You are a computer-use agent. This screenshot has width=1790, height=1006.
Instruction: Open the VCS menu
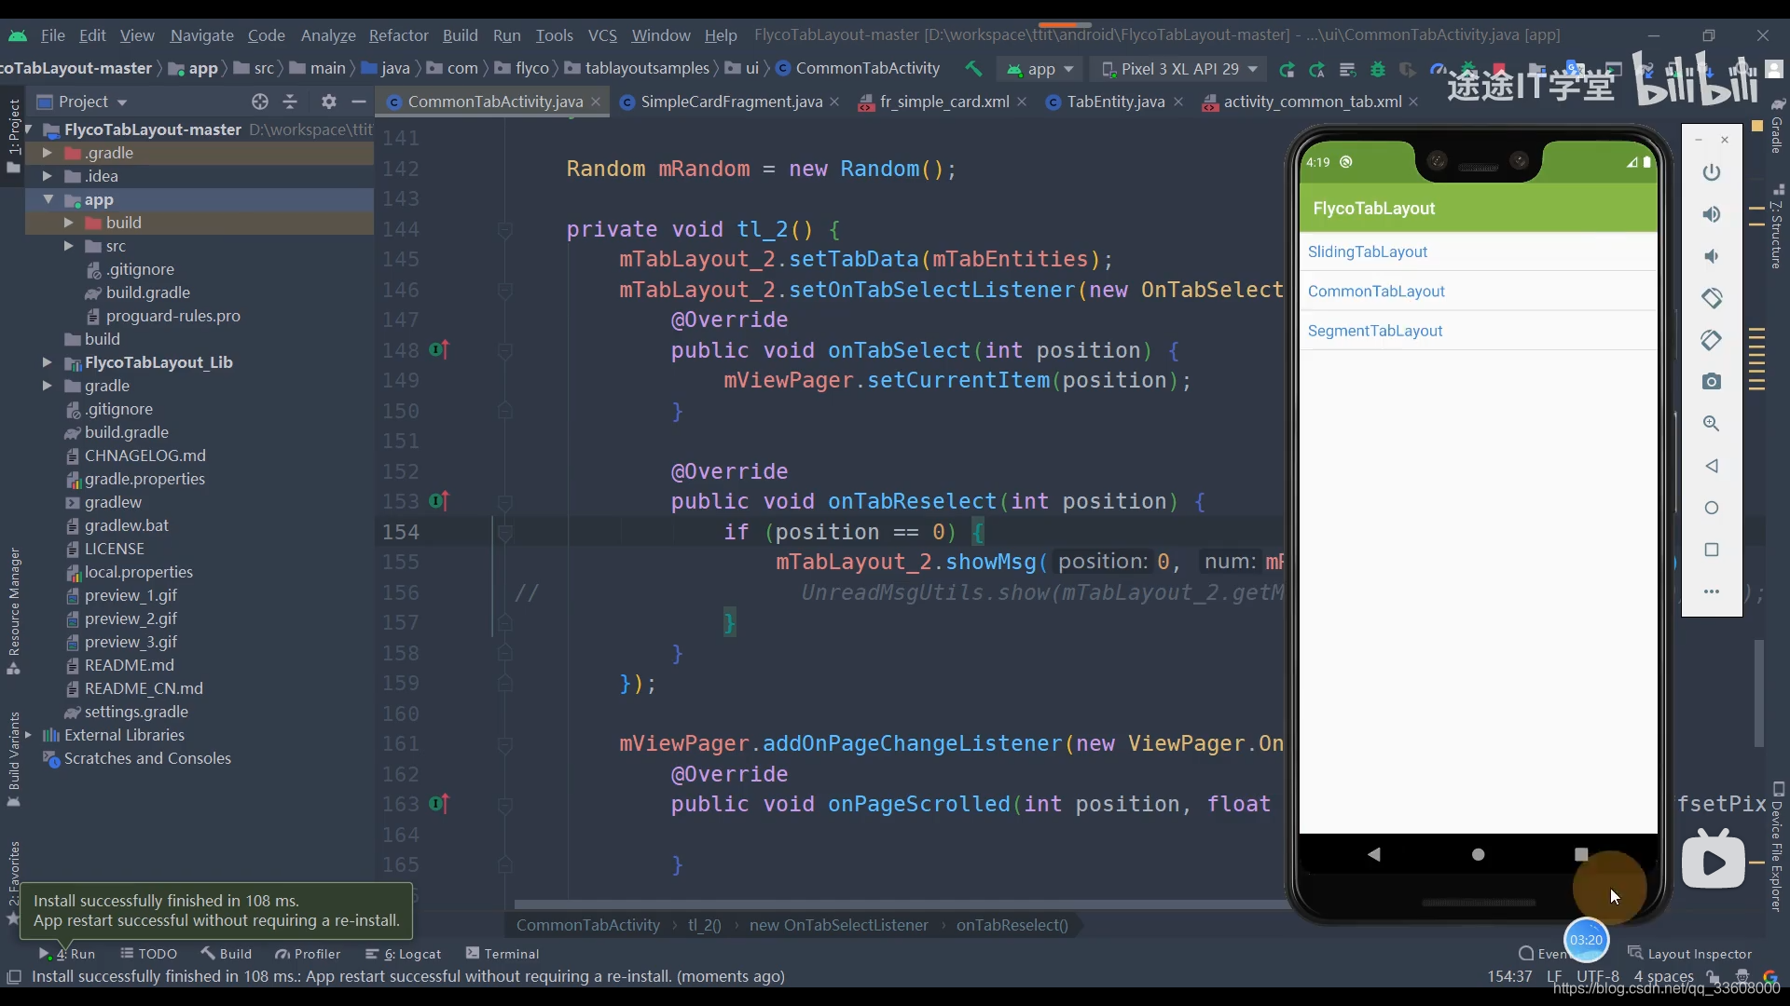tap(602, 35)
